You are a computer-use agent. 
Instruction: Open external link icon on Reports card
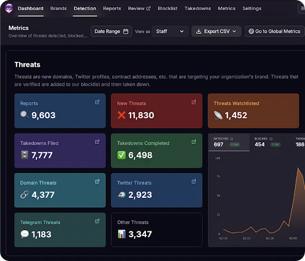[x=97, y=102]
